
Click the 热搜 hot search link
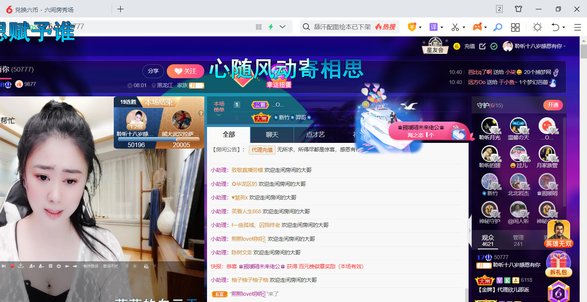(x=385, y=27)
